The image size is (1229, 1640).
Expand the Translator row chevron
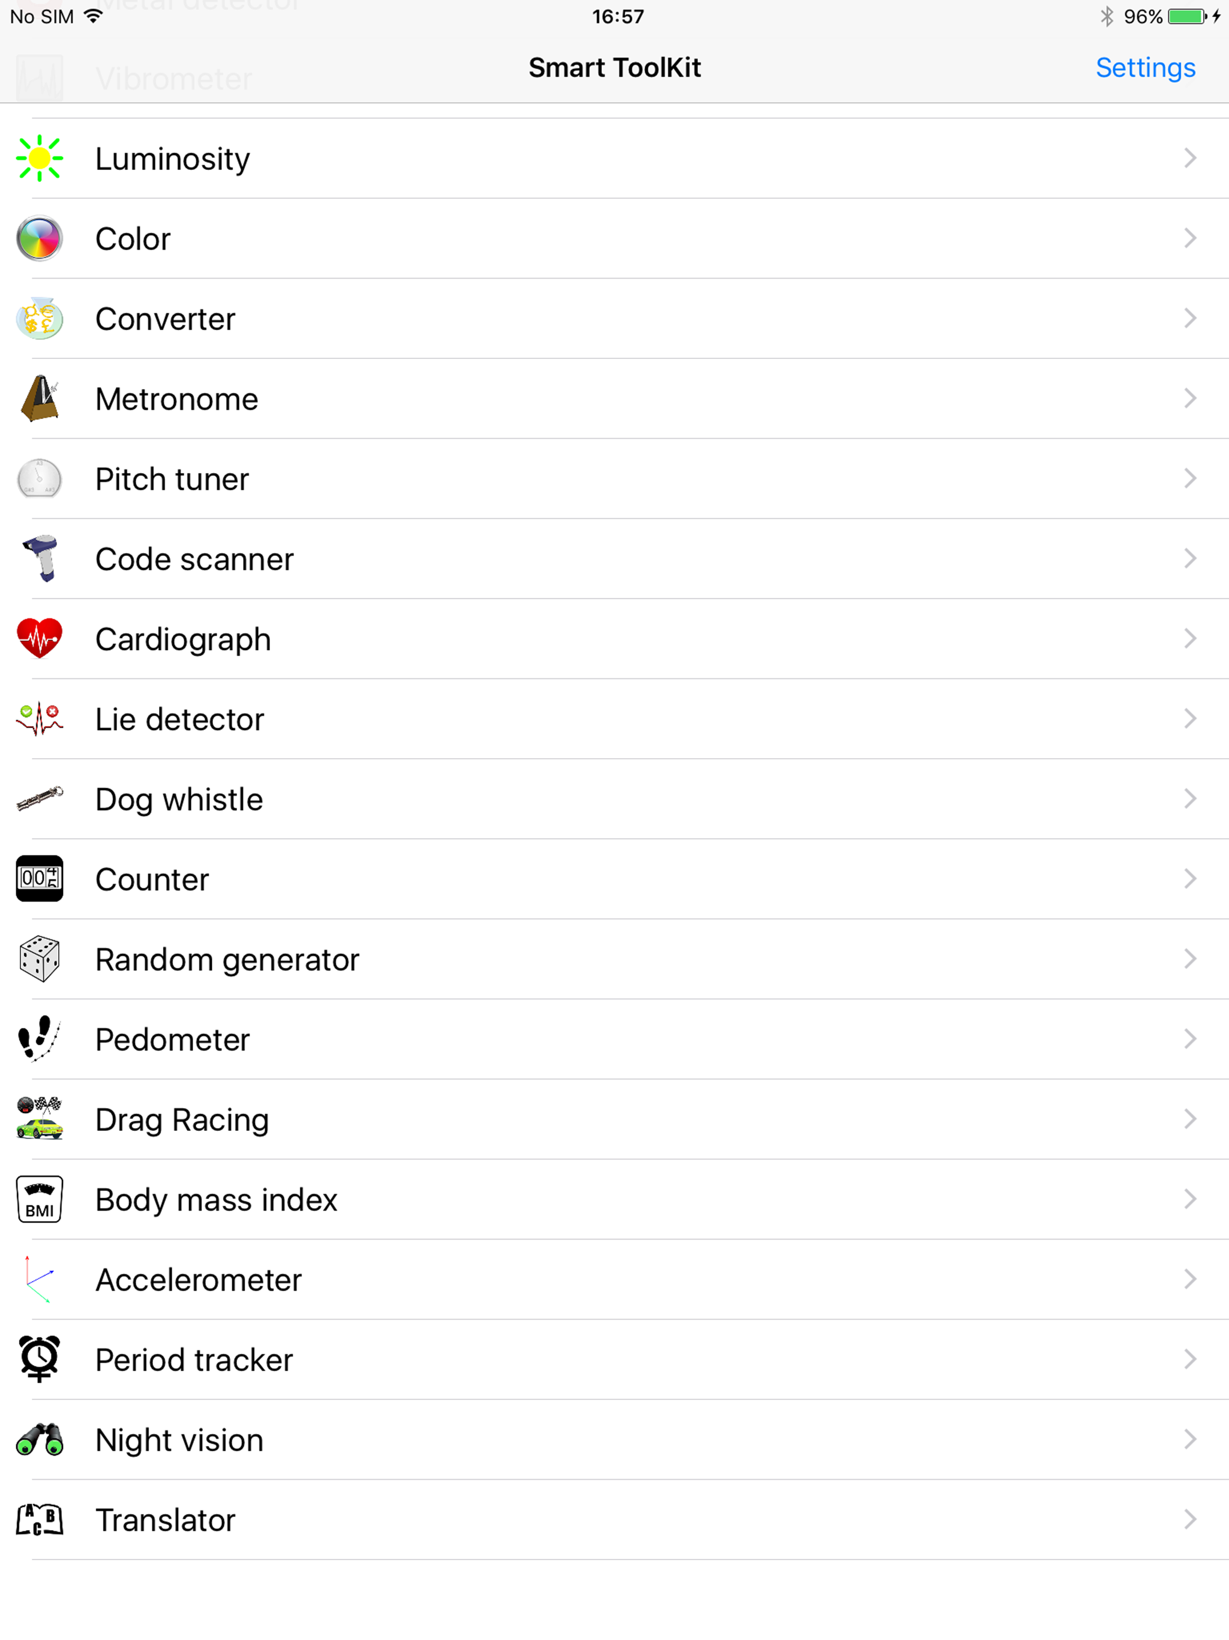(1190, 1519)
